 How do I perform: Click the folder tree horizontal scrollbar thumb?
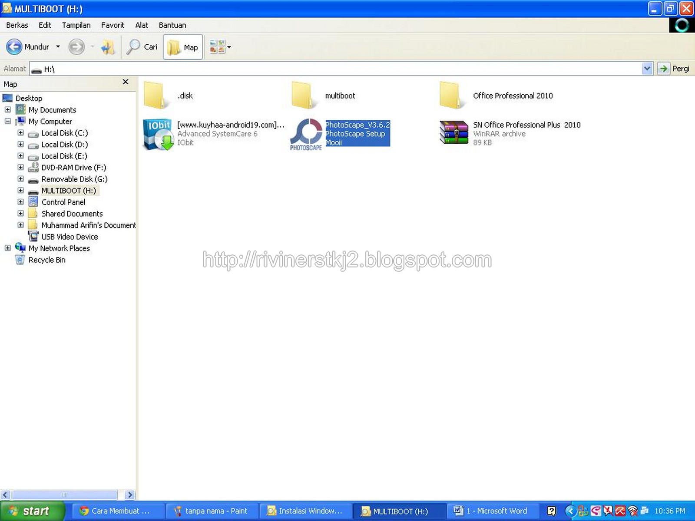click(x=65, y=495)
